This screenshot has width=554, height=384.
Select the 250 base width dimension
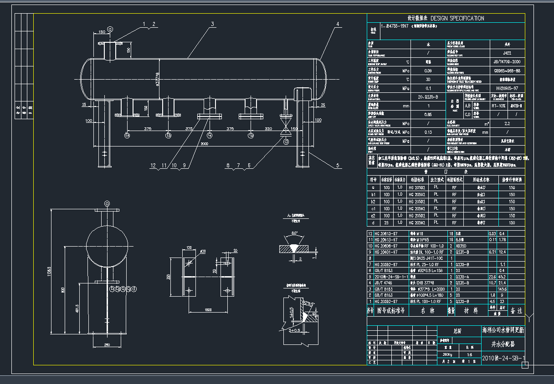click(106, 344)
